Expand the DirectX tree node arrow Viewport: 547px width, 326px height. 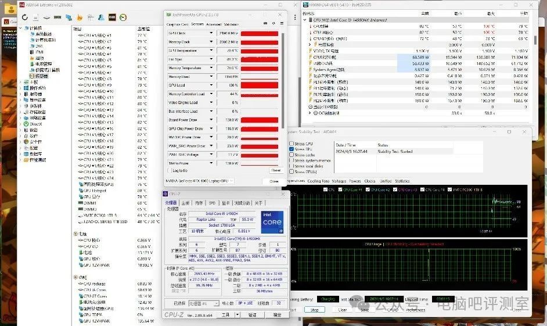pyautogui.click(x=20, y=124)
